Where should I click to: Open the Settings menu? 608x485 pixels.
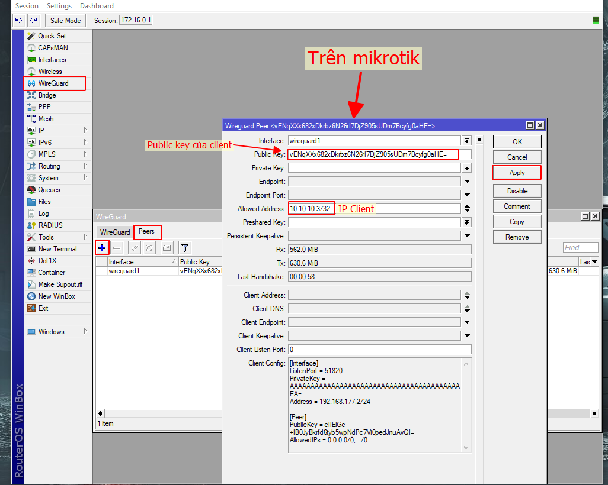coord(59,6)
